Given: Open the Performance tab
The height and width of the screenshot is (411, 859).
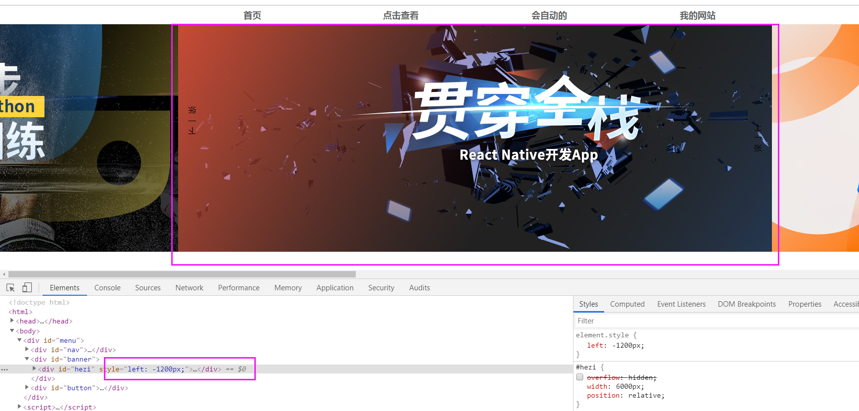Looking at the screenshot, I should coord(239,288).
